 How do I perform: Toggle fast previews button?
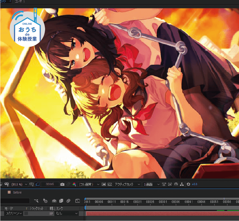click(170, 184)
